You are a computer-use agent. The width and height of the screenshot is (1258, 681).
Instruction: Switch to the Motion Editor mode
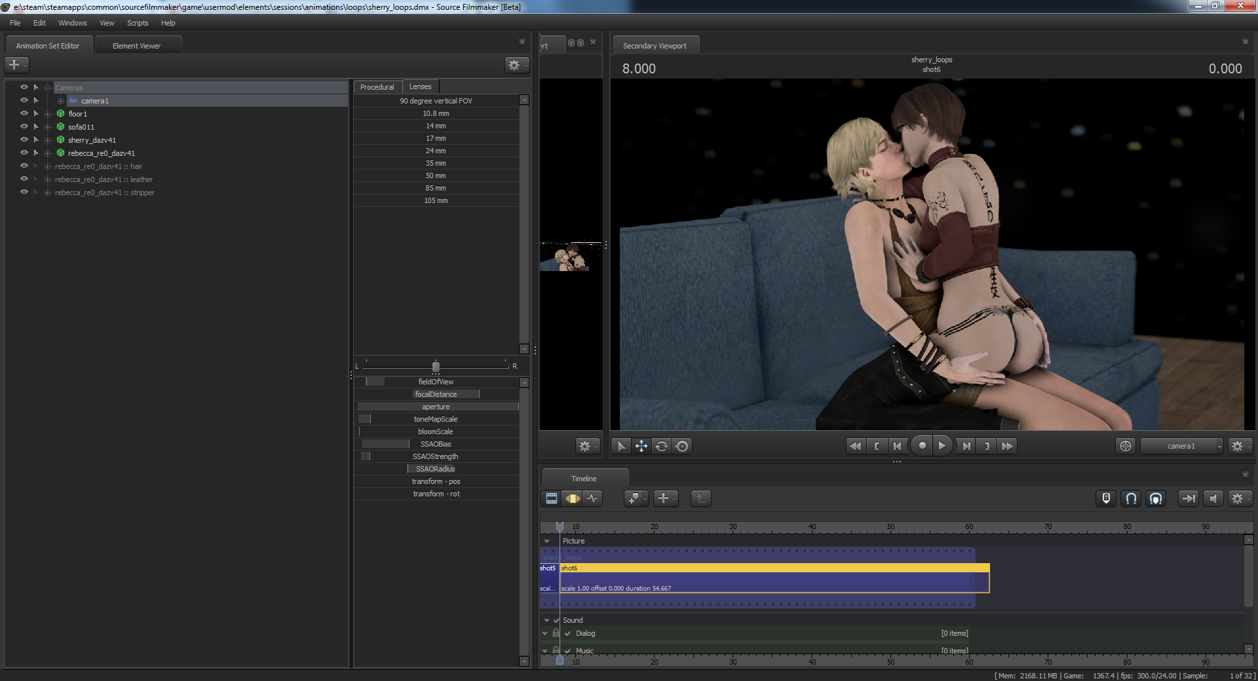(x=573, y=498)
